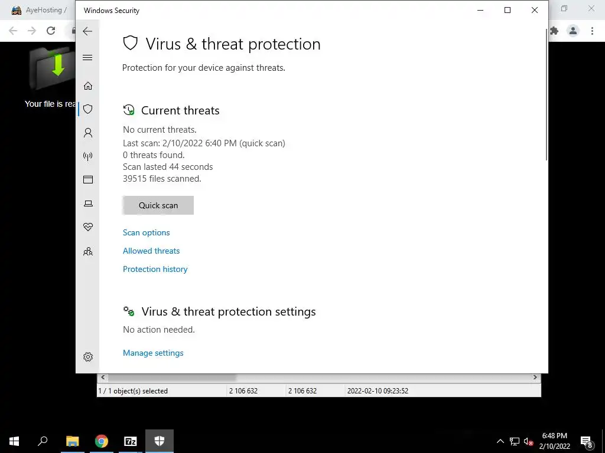Click horizontal scrollbar left arrow in 7-Zip
Screen dimensions: 605x453
(x=103, y=377)
